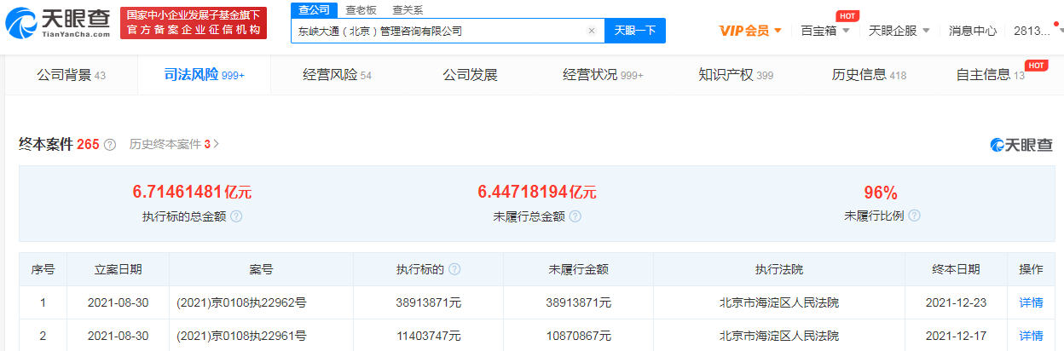Click help icon next to 未履行比例
The width and height of the screenshot is (1064, 351).
point(915,216)
